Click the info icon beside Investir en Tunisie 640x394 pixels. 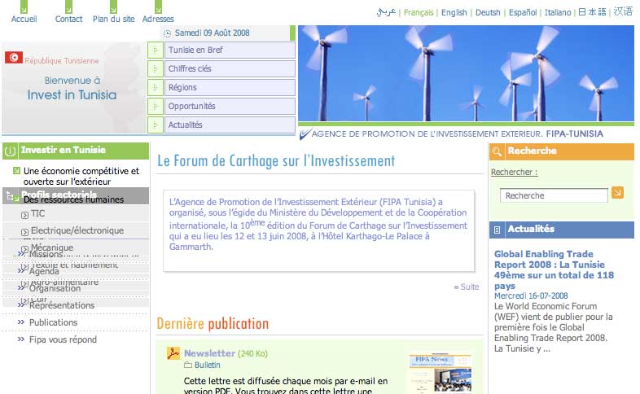pyautogui.click(x=11, y=151)
